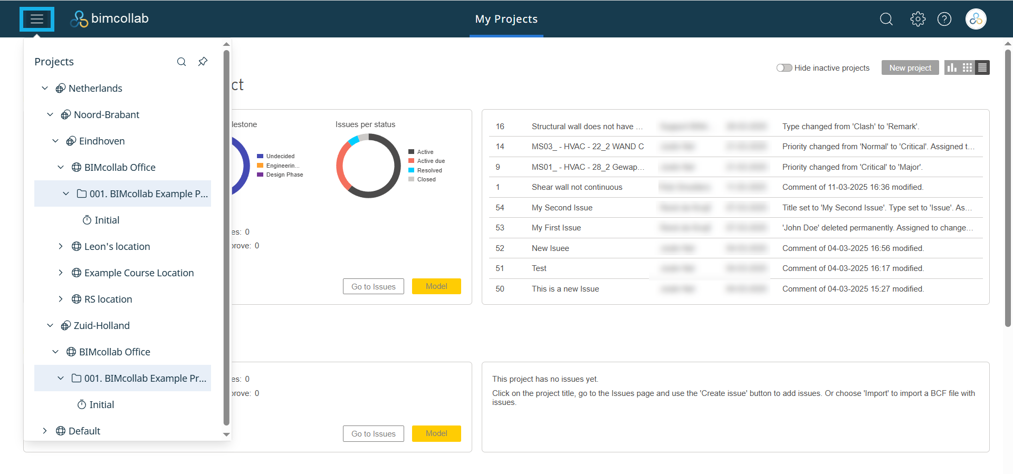Click the New project button
Image resolution: width=1013 pixels, height=474 pixels.
pyautogui.click(x=910, y=68)
